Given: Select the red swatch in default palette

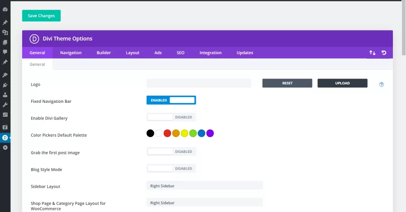Looking at the screenshot, I should coord(167,134).
